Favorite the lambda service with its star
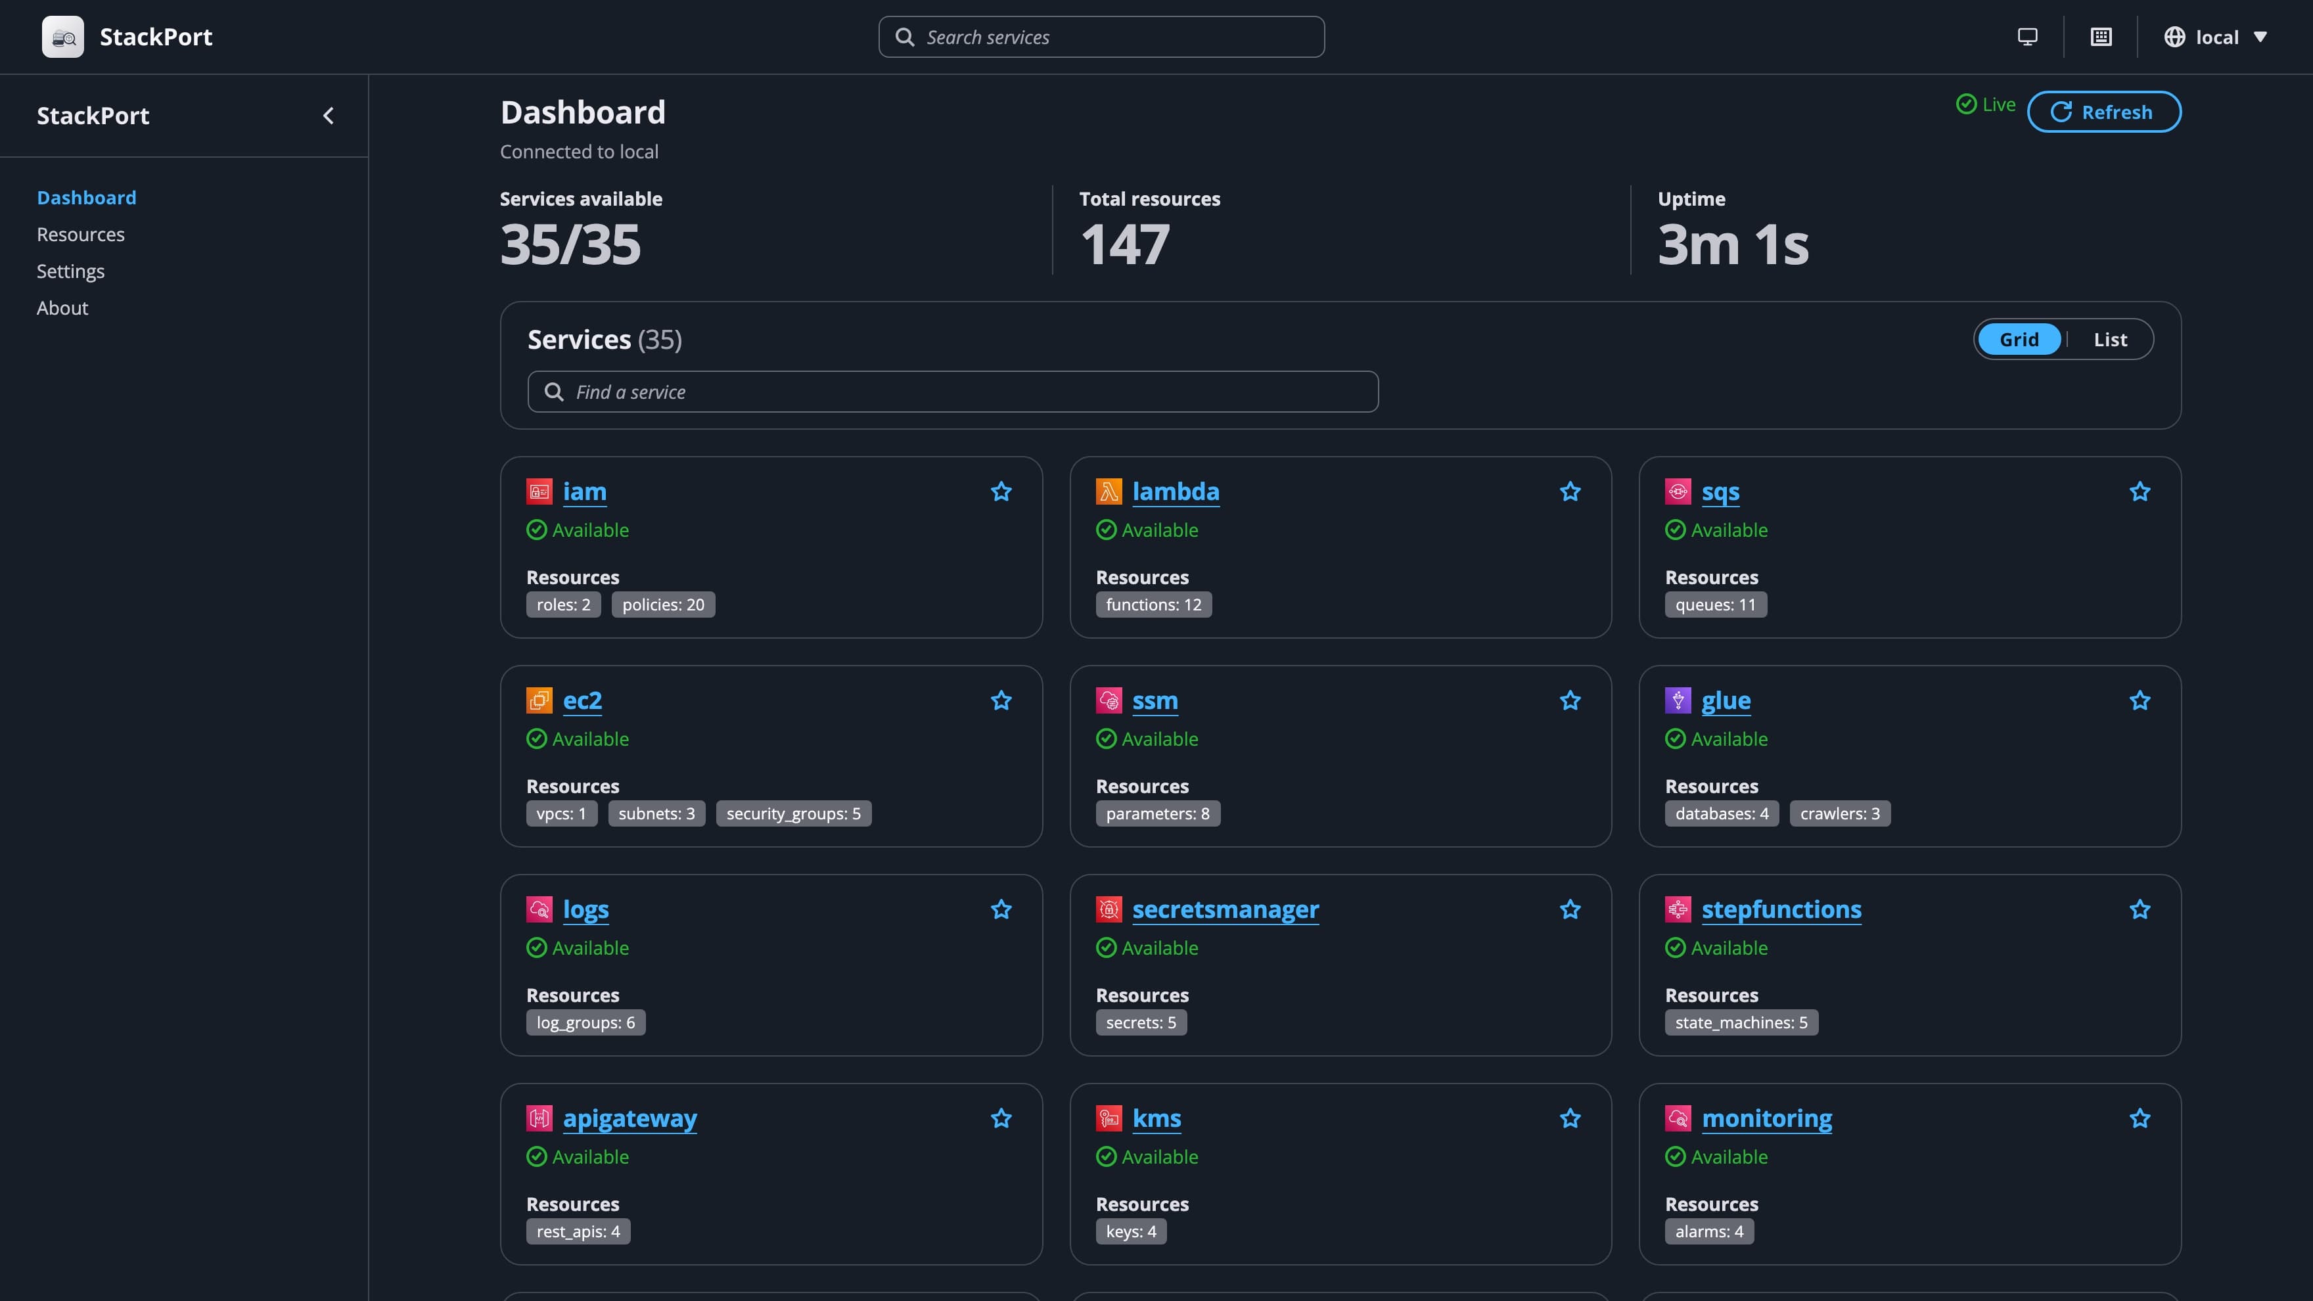This screenshot has width=2313, height=1301. pyautogui.click(x=1570, y=491)
